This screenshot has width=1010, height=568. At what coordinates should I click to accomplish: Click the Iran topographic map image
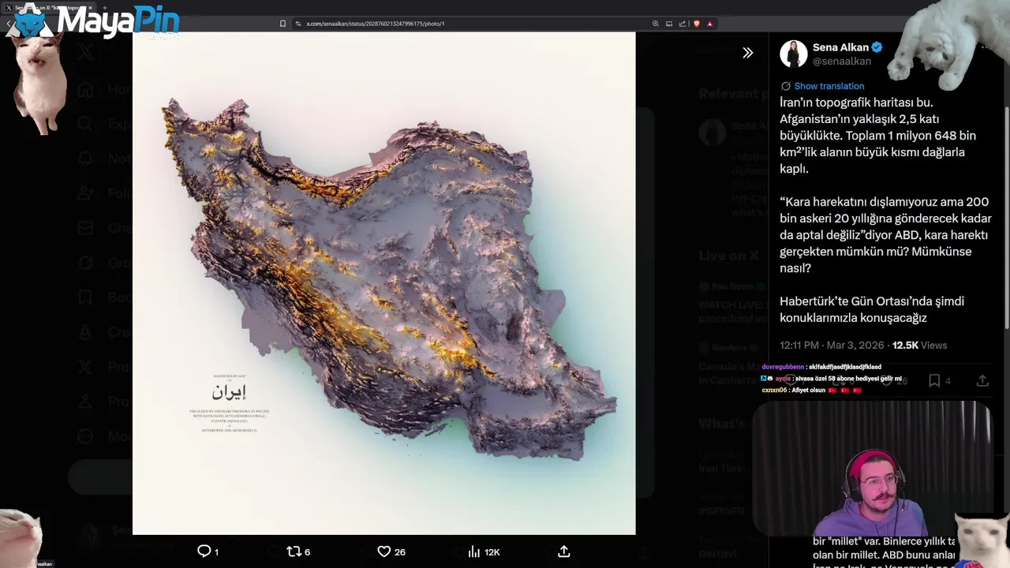[x=383, y=283]
